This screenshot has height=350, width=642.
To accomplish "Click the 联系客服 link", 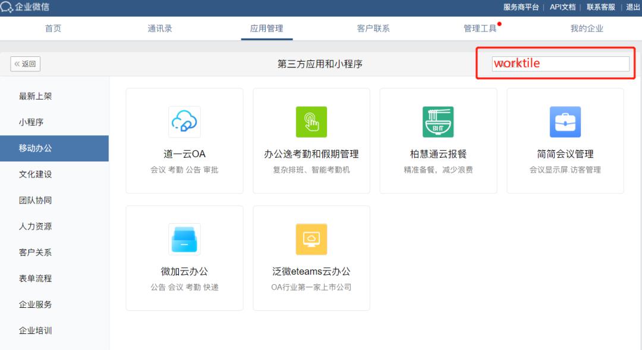I will coord(600,7).
